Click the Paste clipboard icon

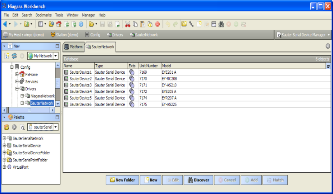click(x=143, y=24)
